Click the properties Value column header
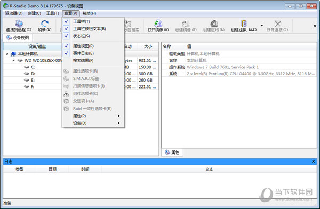The height and width of the screenshot is (209, 320). point(251,46)
